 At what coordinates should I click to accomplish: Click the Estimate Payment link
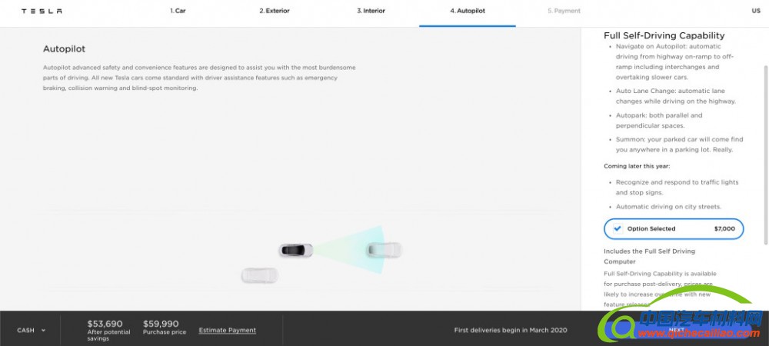[227, 330]
